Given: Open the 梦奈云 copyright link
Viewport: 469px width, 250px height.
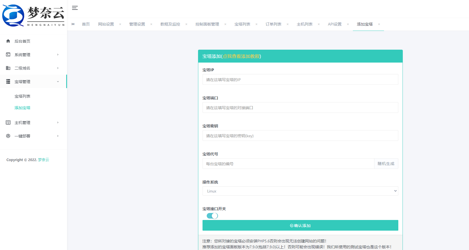Looking at the screenshot, I should coord(43,160).
